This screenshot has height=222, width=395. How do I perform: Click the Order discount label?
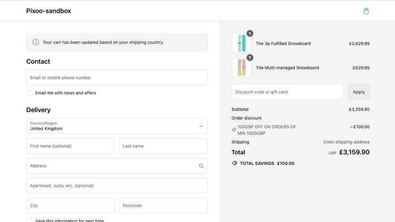(x=246, y=118)
